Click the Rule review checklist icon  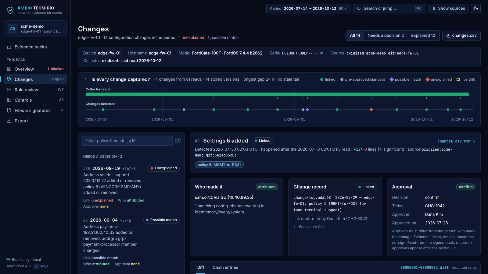[x=9, y=90]
